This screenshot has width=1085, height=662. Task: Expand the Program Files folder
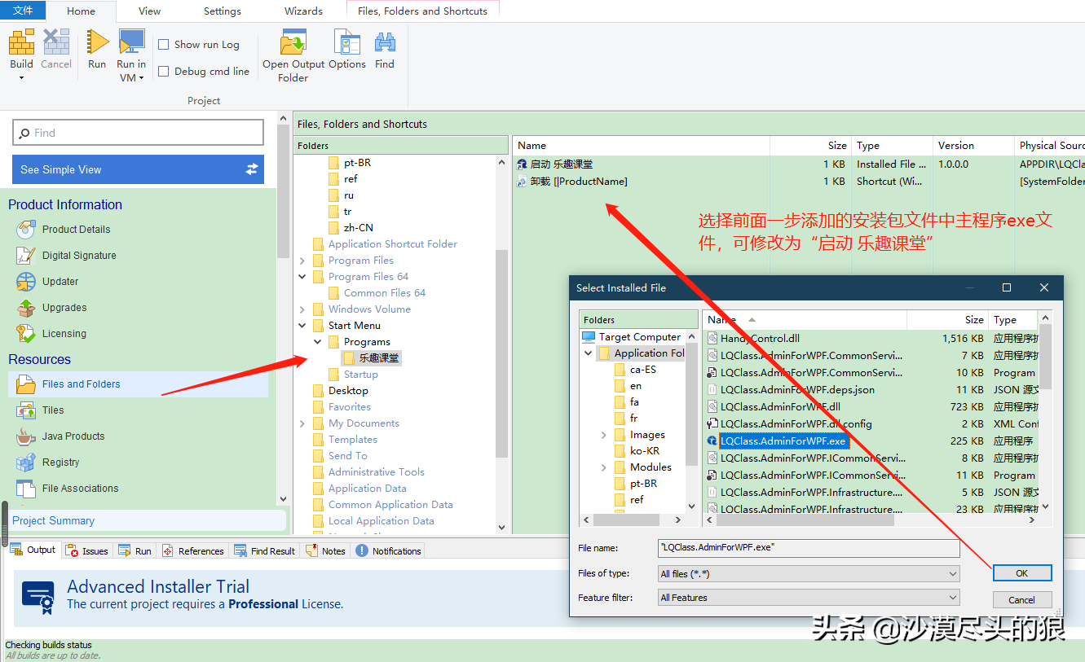[x=302, y=261]
